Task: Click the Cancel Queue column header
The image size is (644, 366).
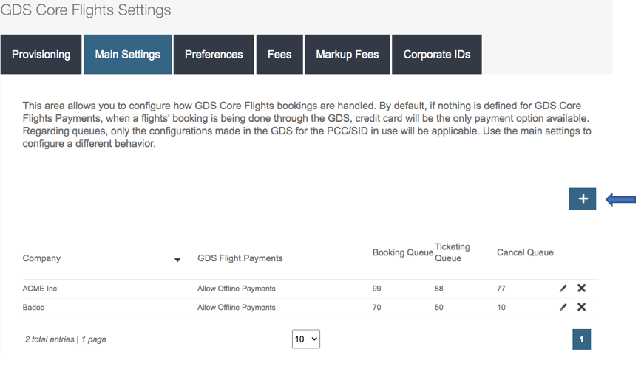Action: 525,252
